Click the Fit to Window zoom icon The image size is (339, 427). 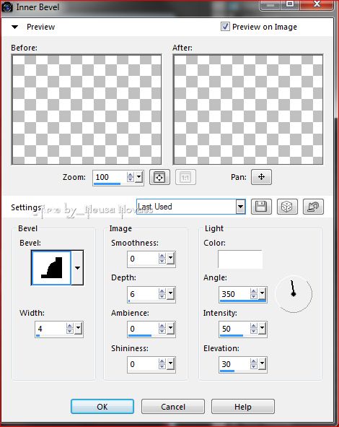tap(159, 178)
